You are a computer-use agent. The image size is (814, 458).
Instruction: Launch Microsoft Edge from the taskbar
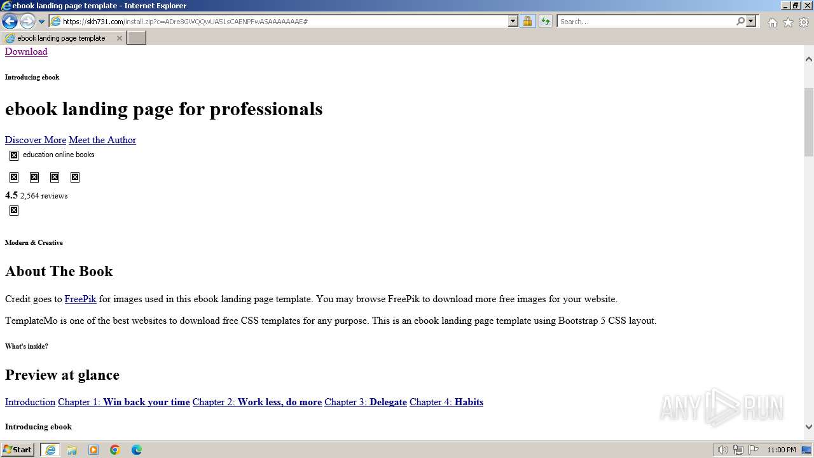(137, 450)
